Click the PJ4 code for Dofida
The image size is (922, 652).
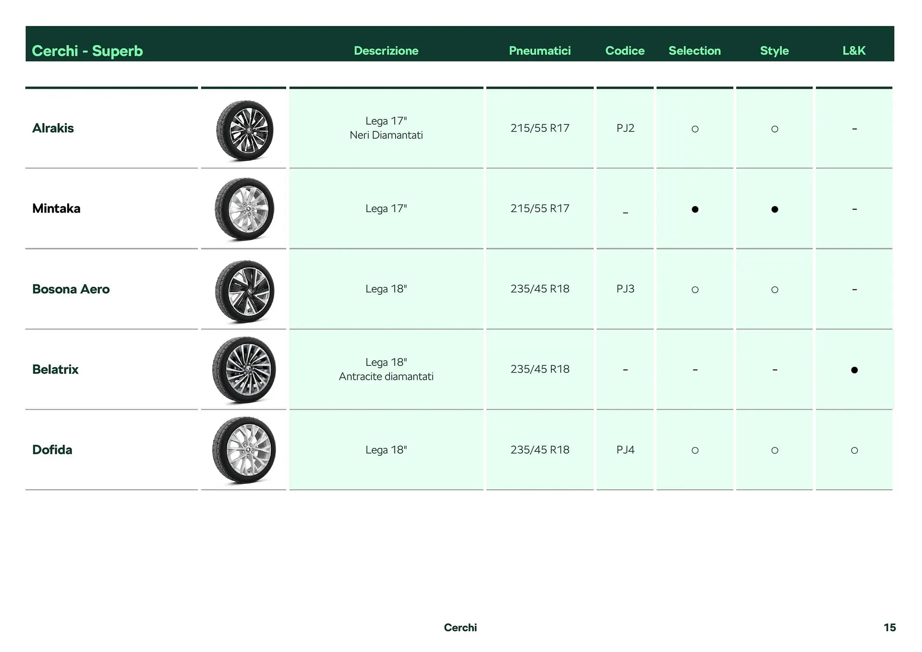625,450
